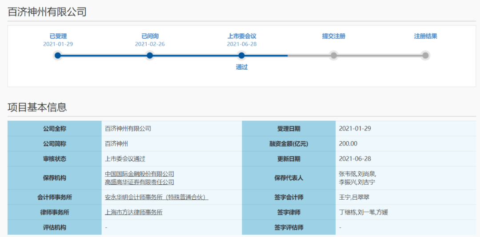Open the 安永华明会计师事务所 accounting firm link
Image resolution: width=480 pixels, height=237 pixels.
[156, 197]
